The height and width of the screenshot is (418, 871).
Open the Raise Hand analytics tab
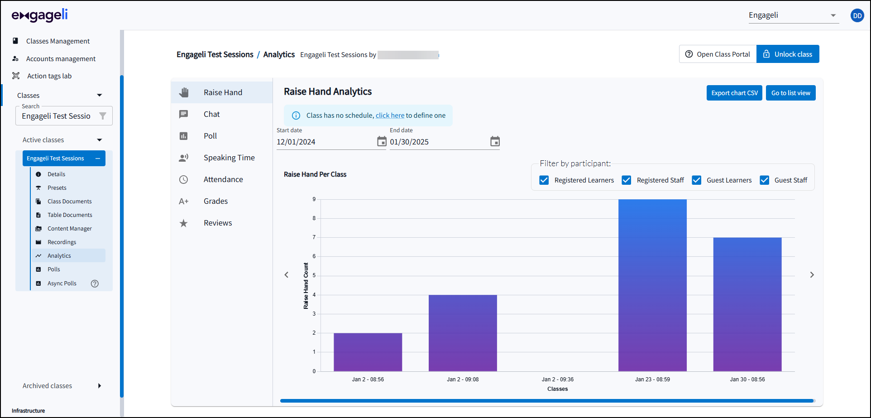click(222, 92)
